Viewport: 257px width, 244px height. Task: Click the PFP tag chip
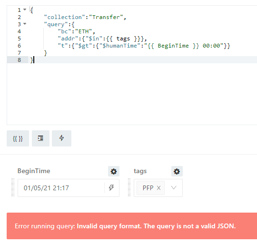(x=148, y=188)
